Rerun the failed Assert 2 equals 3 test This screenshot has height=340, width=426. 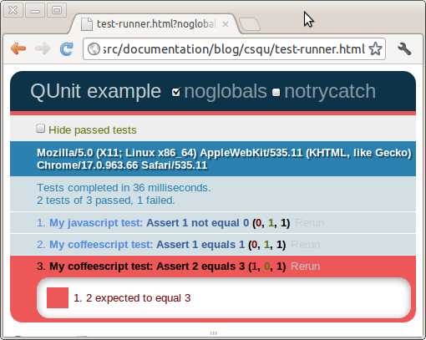tap(305, 266)
